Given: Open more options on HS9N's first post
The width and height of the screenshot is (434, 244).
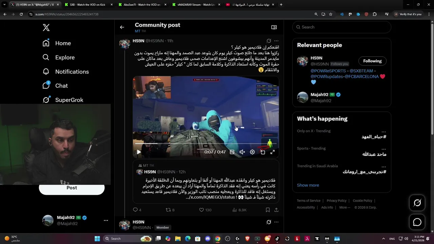Looking at the screenshot, I should [276, 41].
